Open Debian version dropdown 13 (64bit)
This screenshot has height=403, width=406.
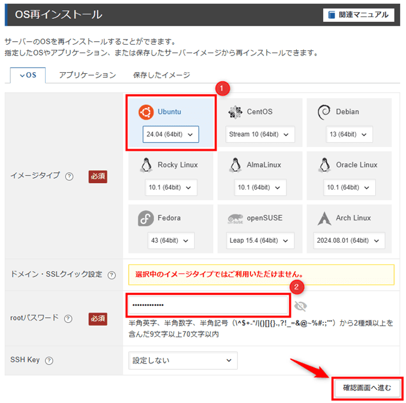pos(349,135)
